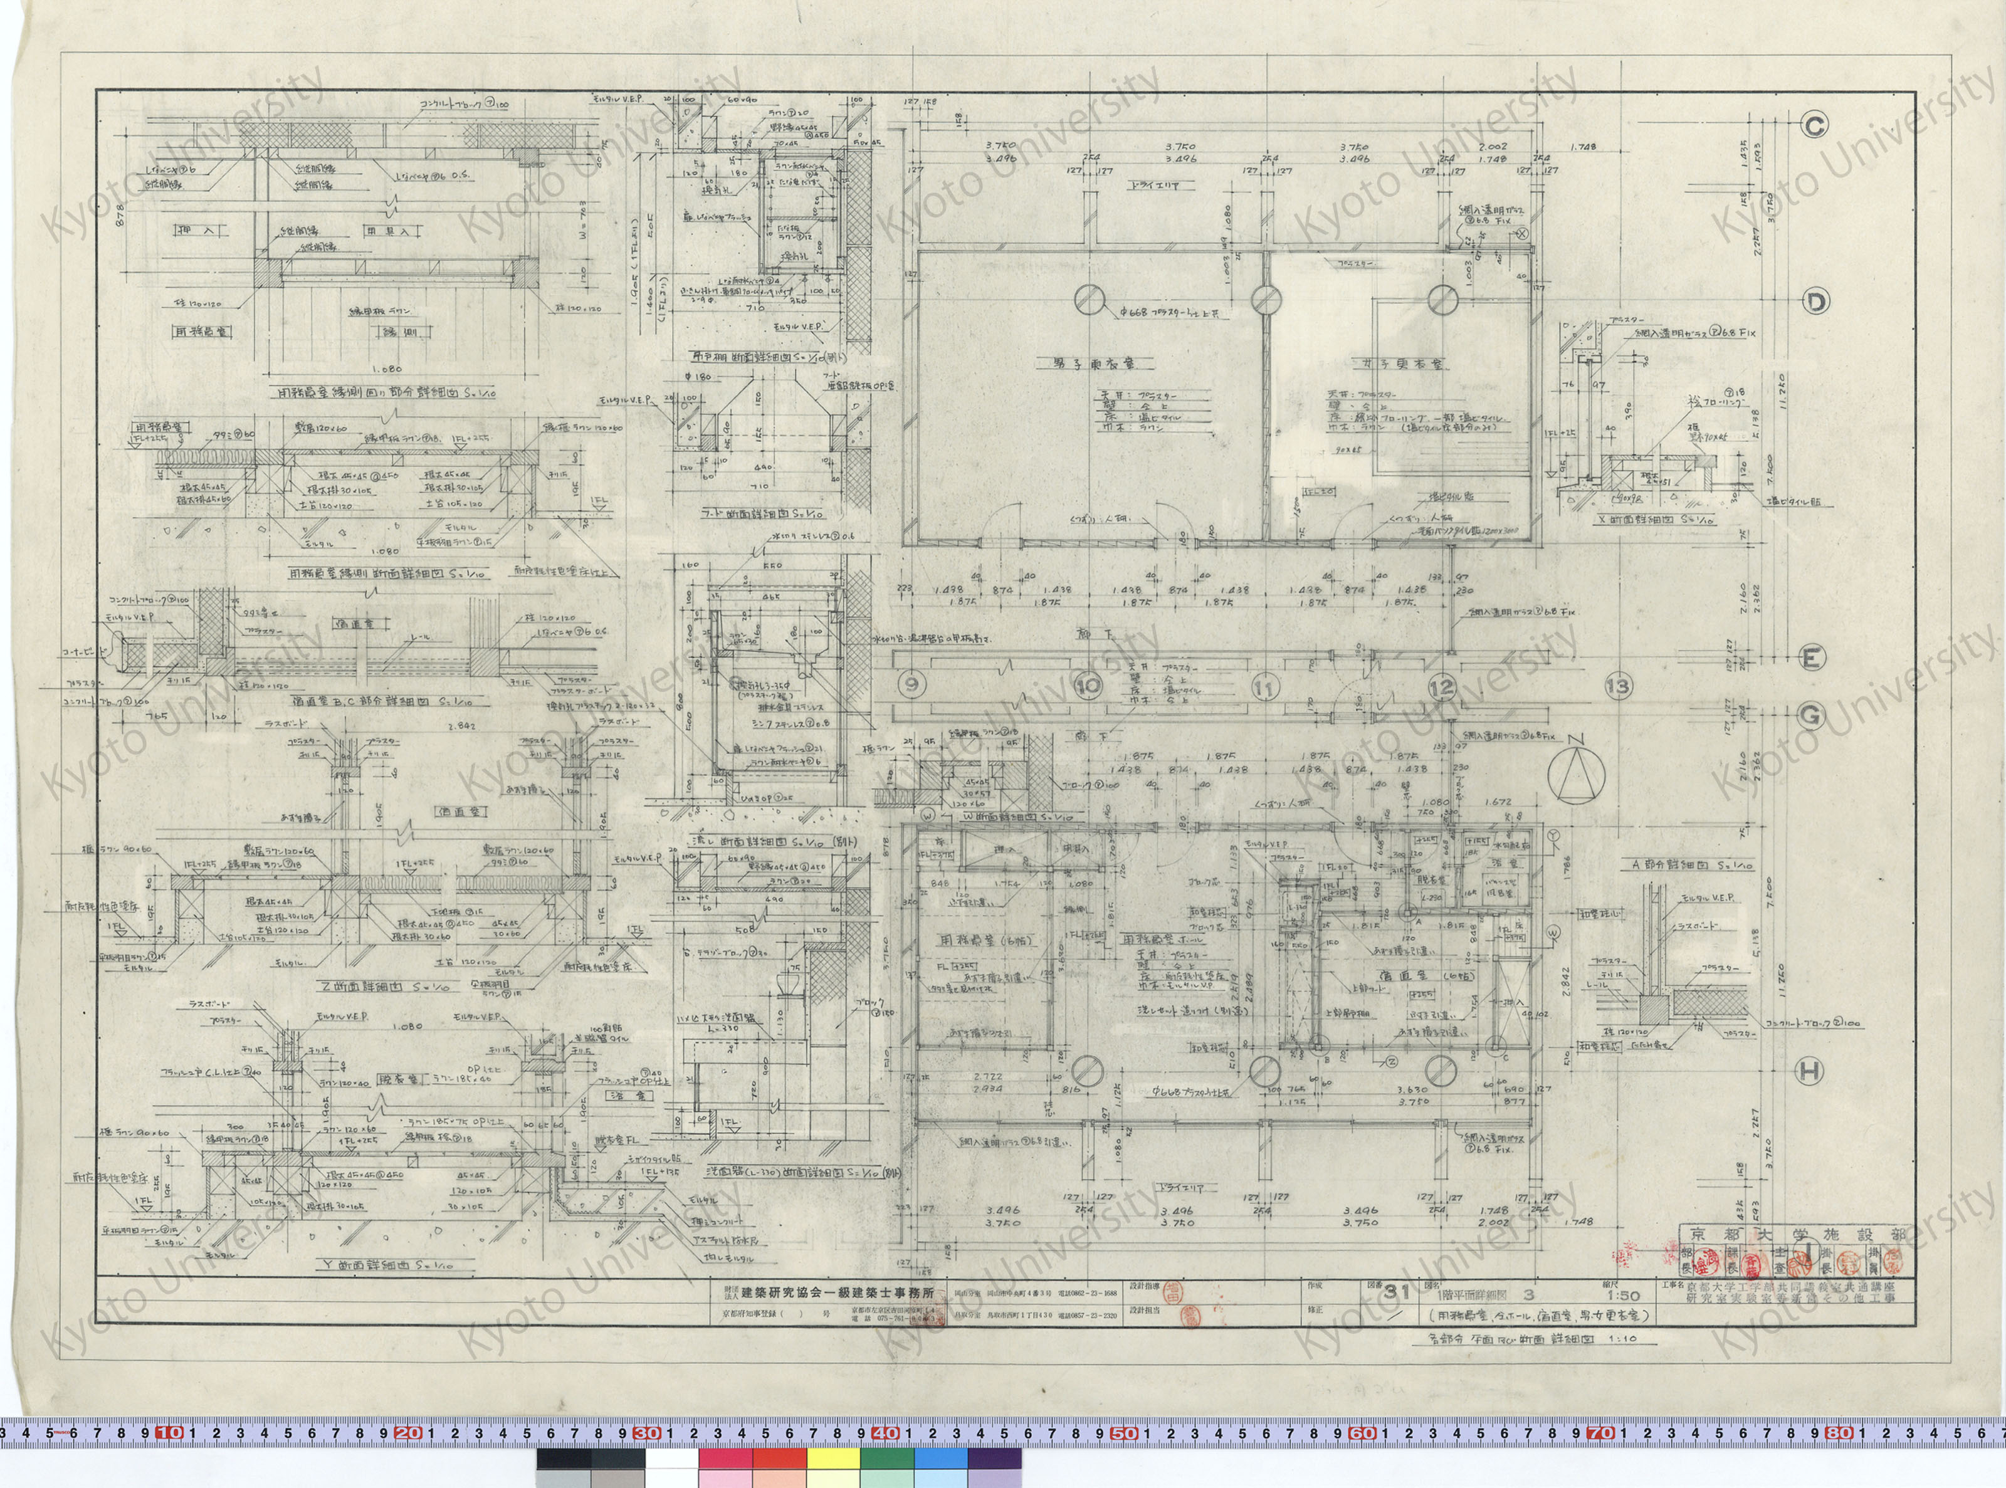The width and height of the screenshot is (2006, 1488).
Task: Click drawing number 31 in title block
Action: 1397,1291
